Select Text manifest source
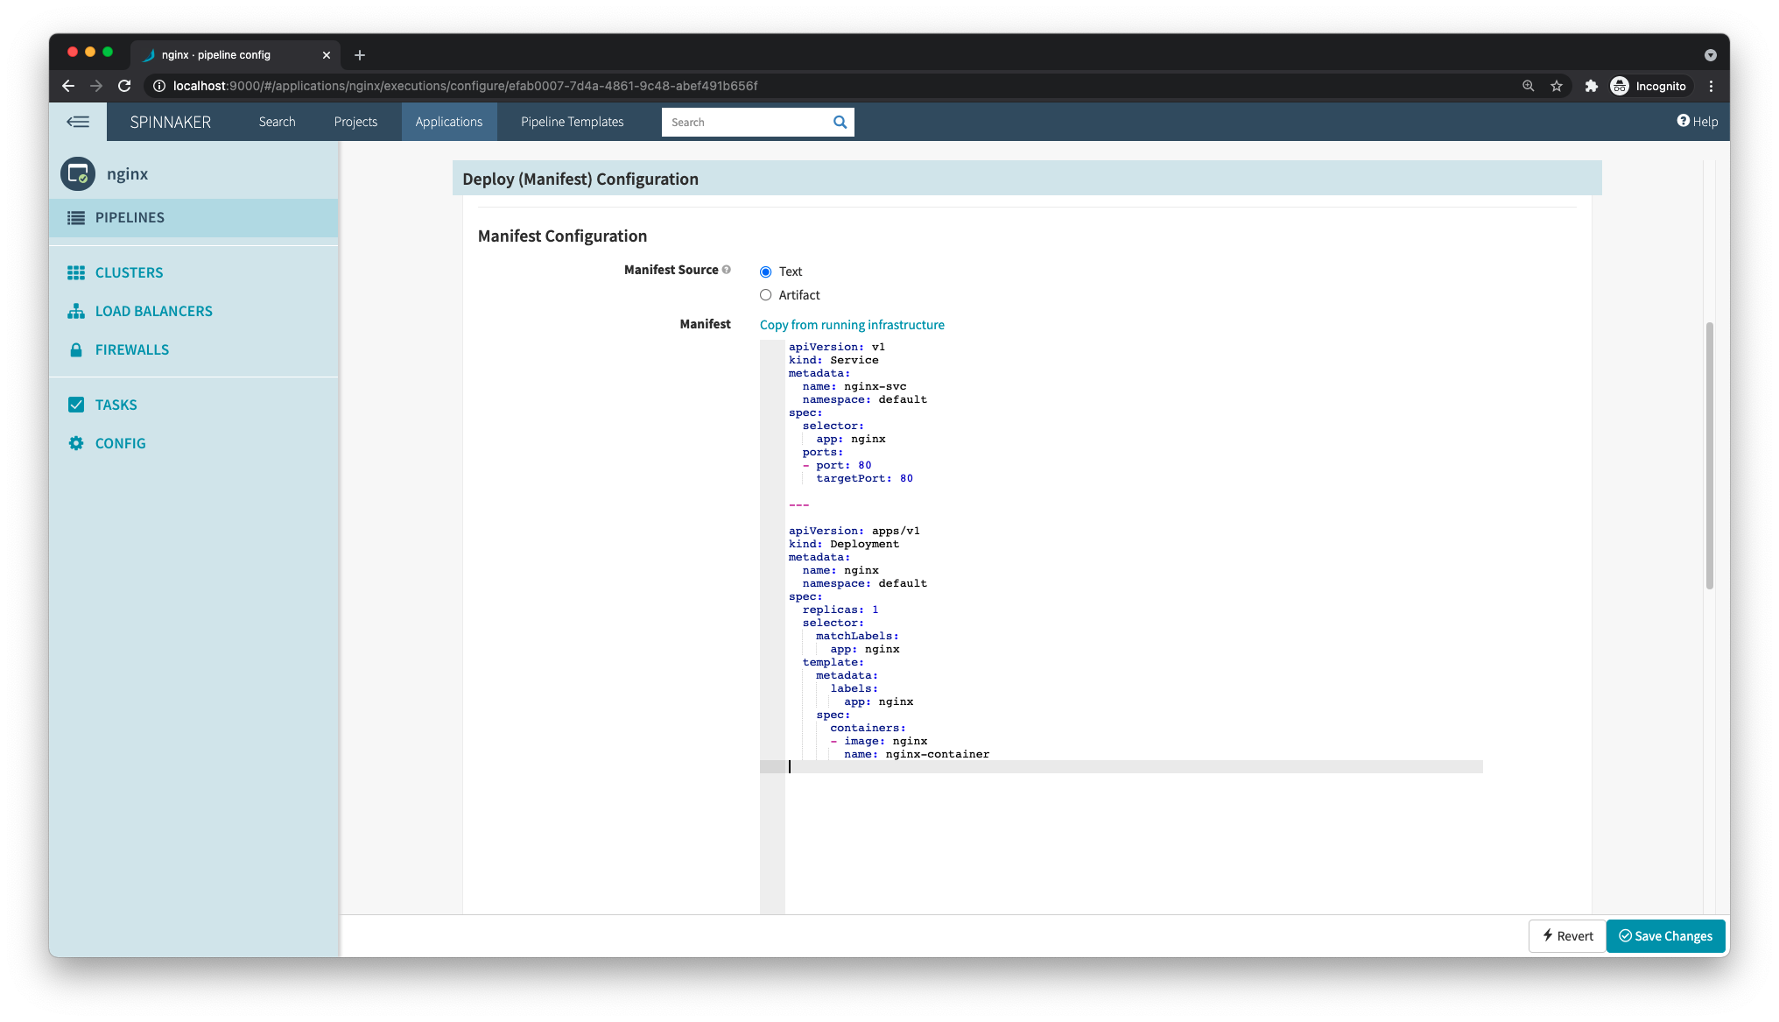This screenshot has width=1779, height=1022. [x=765, y=272]
